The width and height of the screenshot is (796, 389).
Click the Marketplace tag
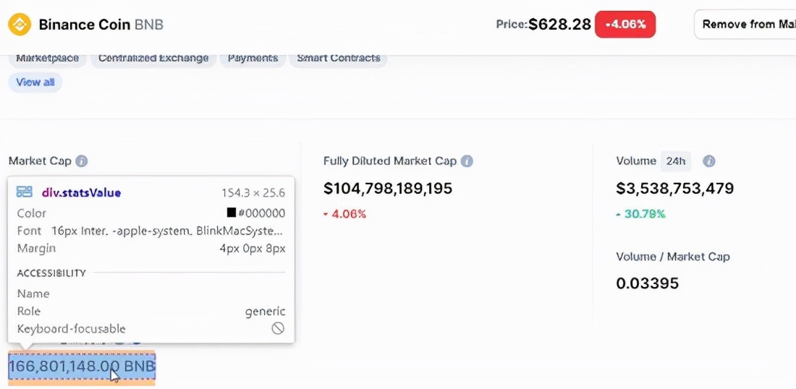tap(47, 59)
